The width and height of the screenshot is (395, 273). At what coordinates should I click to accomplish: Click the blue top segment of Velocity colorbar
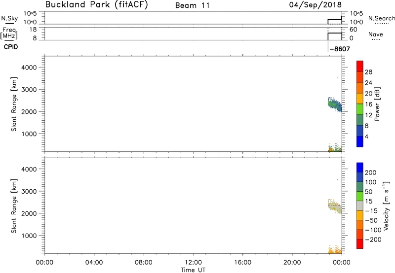tap(360, 168)
